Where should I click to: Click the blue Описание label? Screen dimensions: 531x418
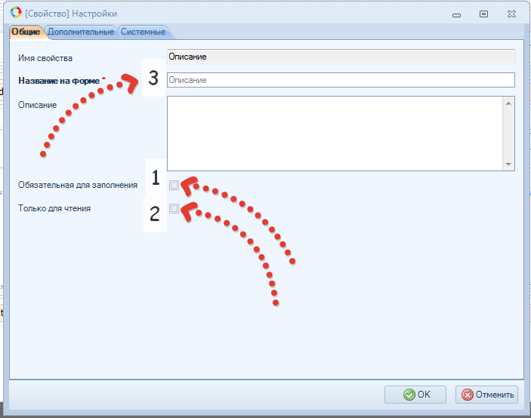37,105
